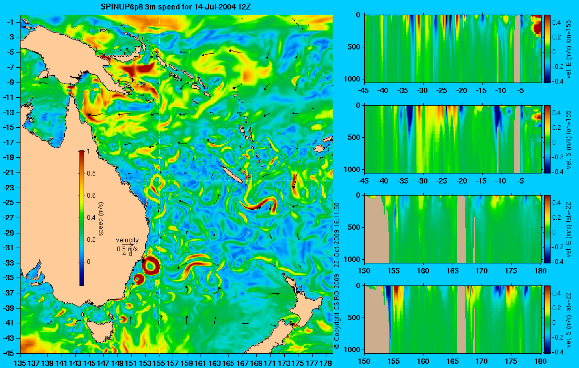The height and width of the screenshot is (368, 579).
Task: Click the bottom section plot (vel. S lat=-22)
Action: 453,319
